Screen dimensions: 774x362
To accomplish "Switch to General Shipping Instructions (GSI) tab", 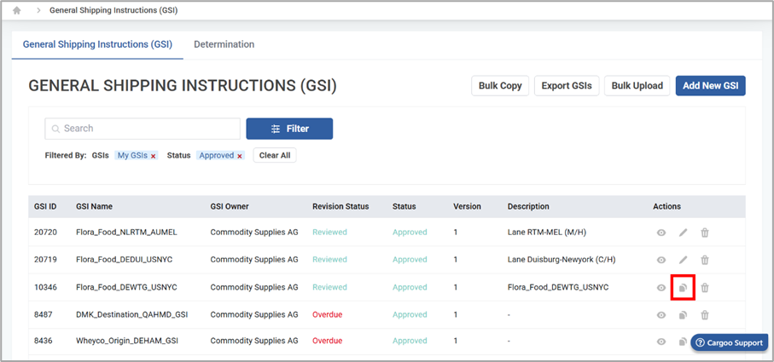I will click(x=98, y=44).
